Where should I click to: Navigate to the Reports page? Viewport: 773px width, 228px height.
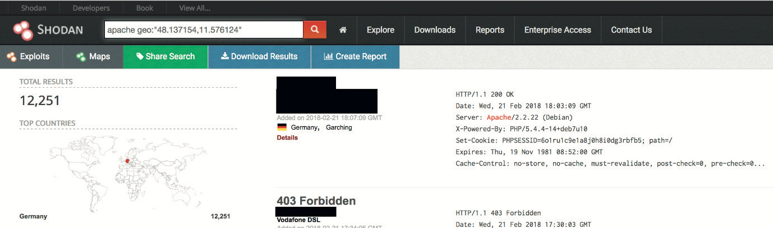click(x=490, y=30)
